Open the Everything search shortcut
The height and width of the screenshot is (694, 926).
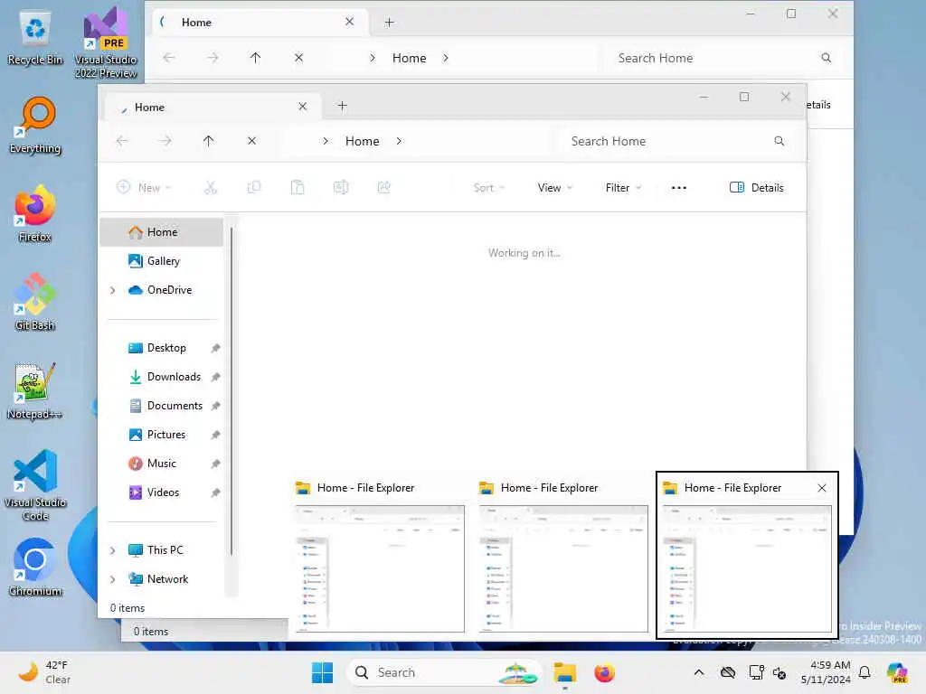coord(35,126)
